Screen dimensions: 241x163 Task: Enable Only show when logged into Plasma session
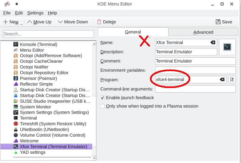(102, 106)
